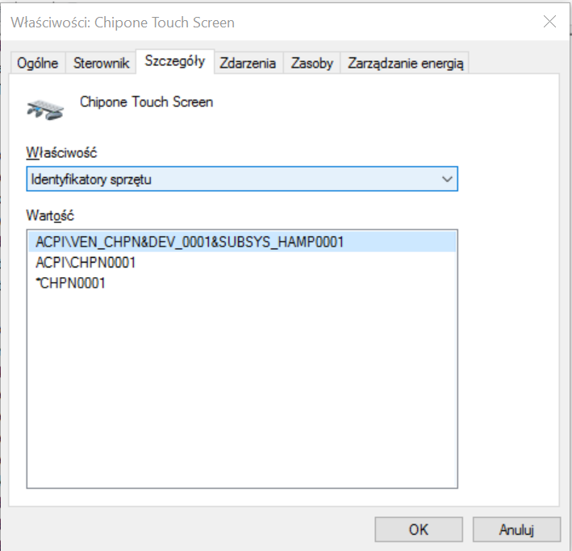This screenshot has width=572, height=551.
Task: Click the Chipone Touch Screen device icon
Action: (x=45, y=110)
